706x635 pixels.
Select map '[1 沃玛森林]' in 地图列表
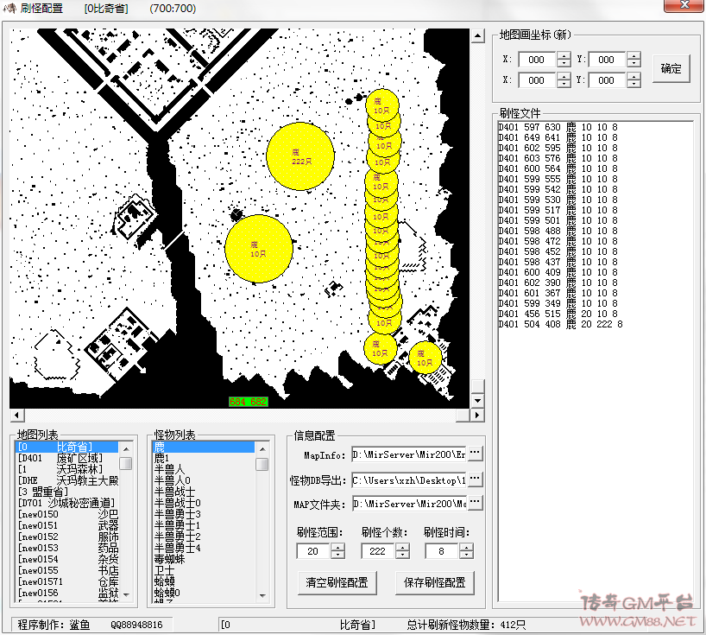click(x=66, y=469)
